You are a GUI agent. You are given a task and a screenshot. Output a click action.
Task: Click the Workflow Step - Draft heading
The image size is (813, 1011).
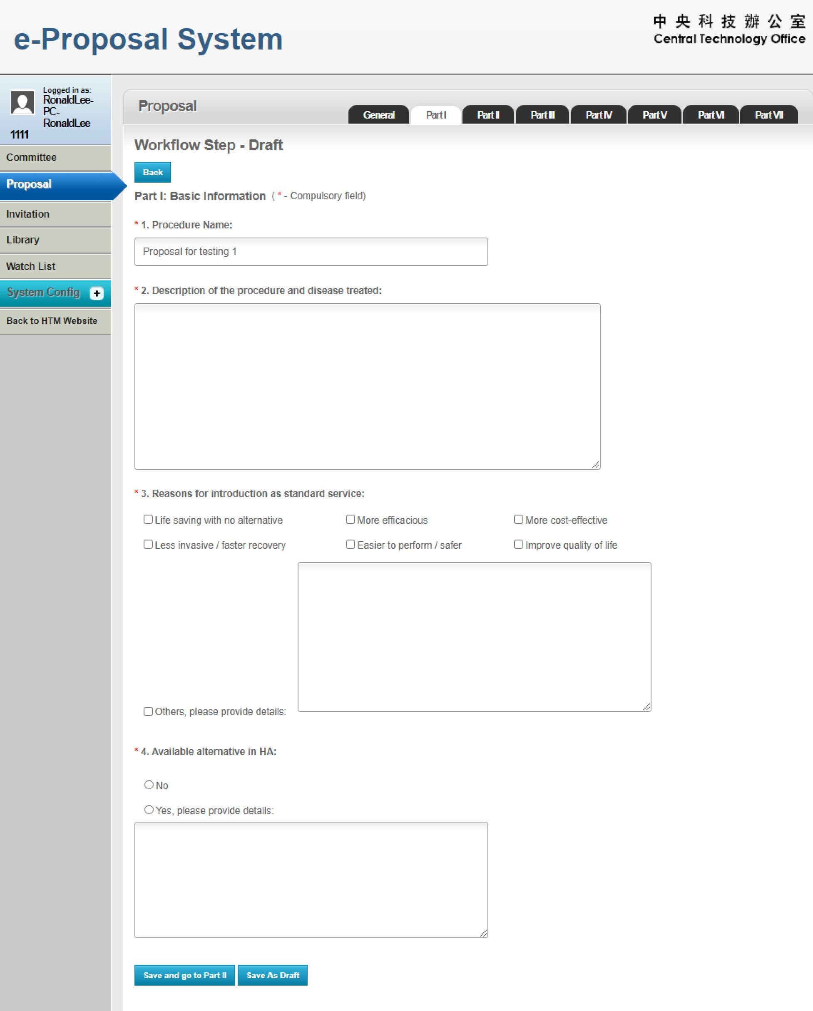[209, 145]
